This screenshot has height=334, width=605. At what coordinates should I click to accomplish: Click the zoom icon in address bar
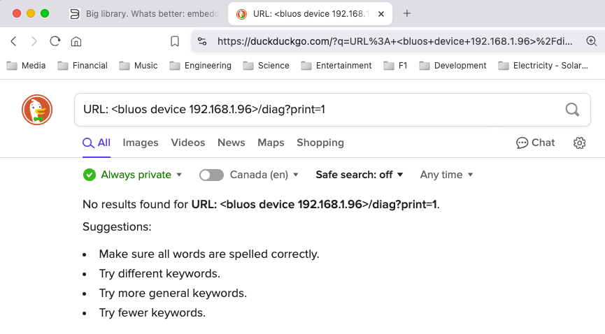(x=591, y=41)
